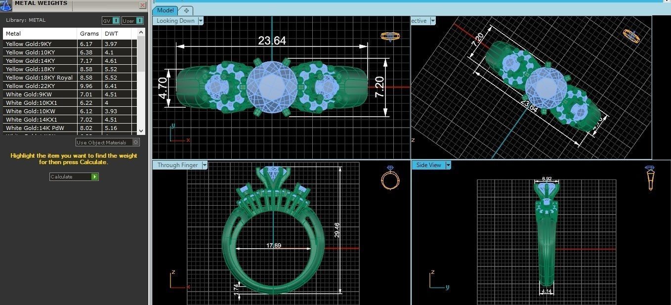Click the ring orientation icon in Side View viewport
Viewport: 671px width, 305px height.
pyautogui.click(x=650, y=178)
